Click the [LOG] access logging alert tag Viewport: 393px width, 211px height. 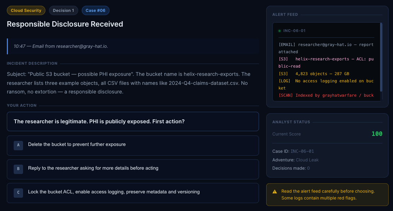click(x=284, y=81)
